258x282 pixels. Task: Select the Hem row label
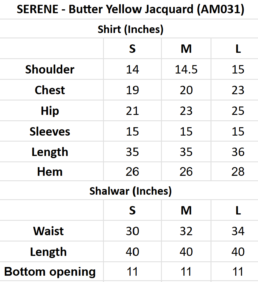pos(50,172)
